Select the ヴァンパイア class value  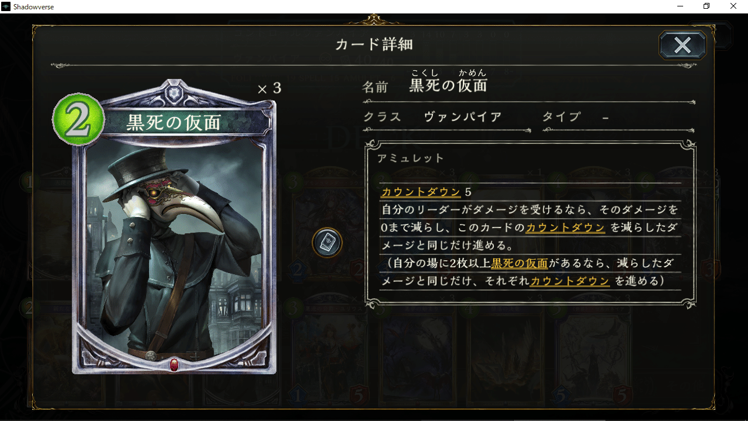point(463,116)
